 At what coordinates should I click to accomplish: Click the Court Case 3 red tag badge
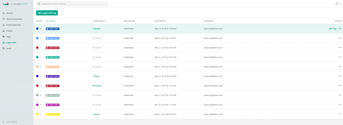coord(53,48)
